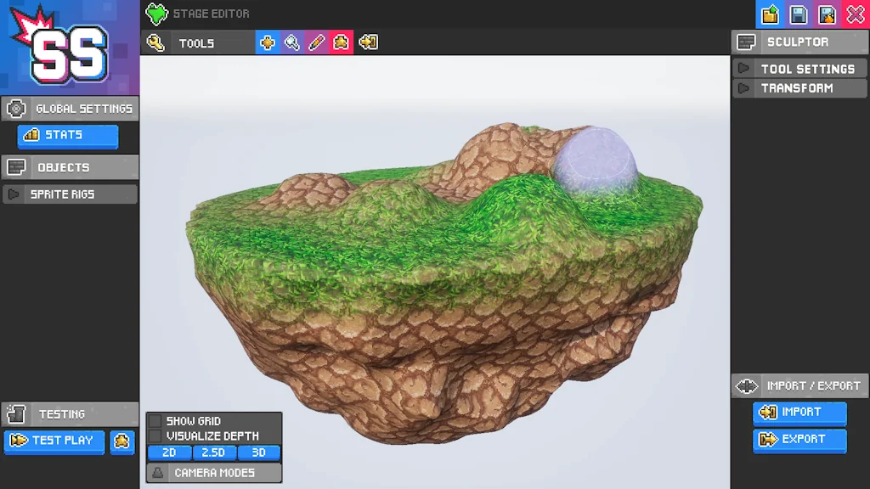
Task: Open the Camera Modes section
Action: click(x=213, y=472)
